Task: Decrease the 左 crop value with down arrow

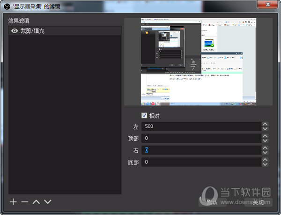Action: [266, 129]
